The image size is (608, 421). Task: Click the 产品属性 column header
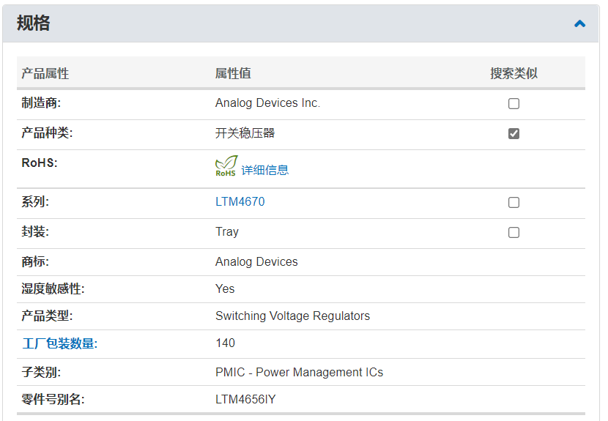point(45,74)
